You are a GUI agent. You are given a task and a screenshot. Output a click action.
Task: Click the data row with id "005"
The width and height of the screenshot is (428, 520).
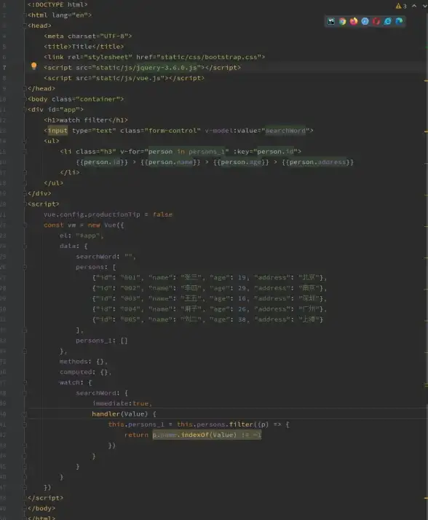pos(207,319)
